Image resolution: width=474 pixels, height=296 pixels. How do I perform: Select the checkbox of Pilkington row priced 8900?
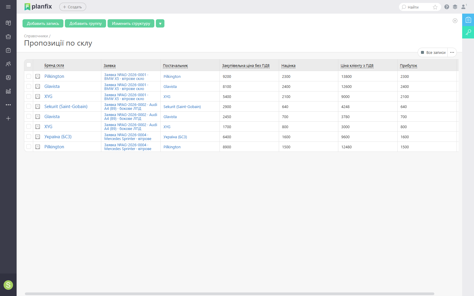coord(29,147)
